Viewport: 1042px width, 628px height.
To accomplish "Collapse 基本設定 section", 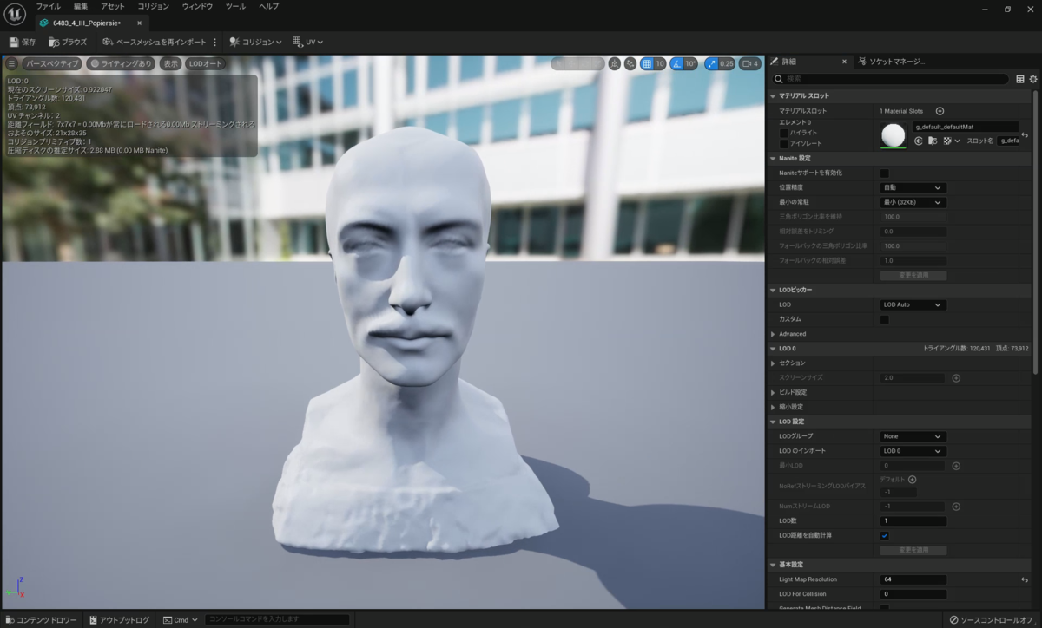I will [x=773, y=565].
